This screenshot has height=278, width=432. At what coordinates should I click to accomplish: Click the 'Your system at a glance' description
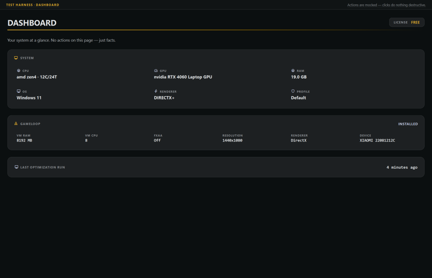pyautogui.click(x=61, y=40)
